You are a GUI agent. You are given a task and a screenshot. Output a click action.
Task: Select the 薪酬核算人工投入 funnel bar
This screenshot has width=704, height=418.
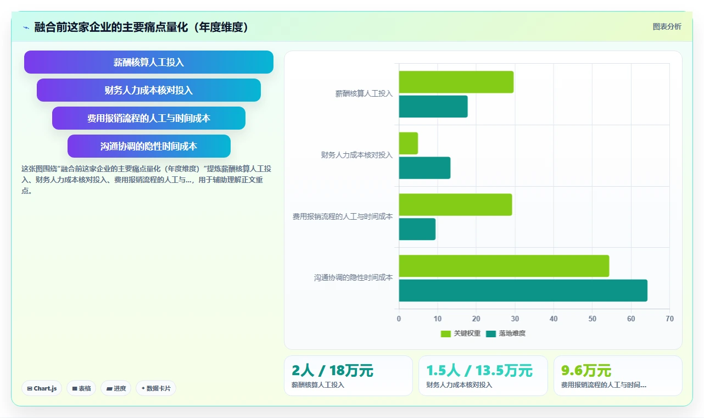(x=149, y=62)
